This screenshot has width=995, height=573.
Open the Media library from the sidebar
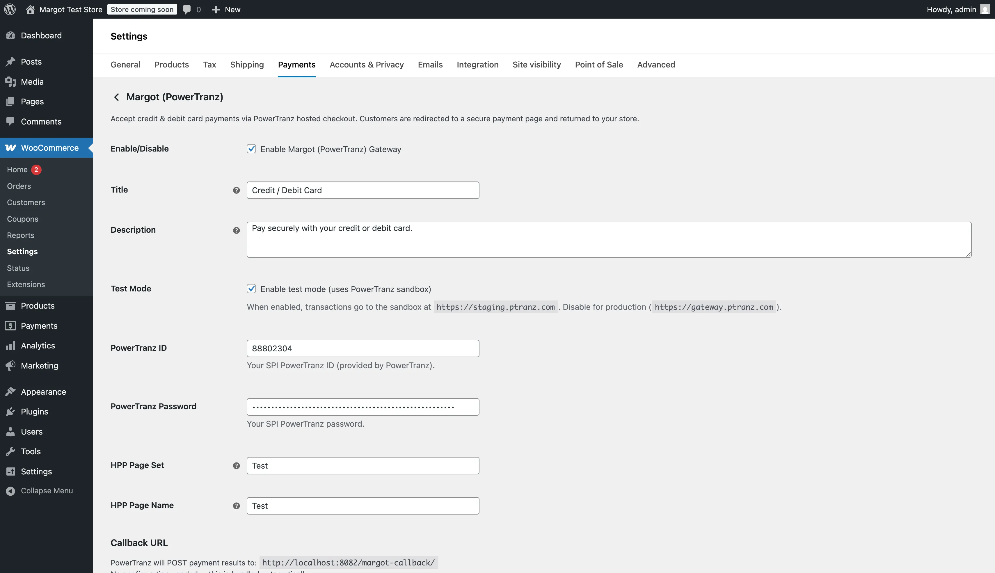click(x=11, y=81)
